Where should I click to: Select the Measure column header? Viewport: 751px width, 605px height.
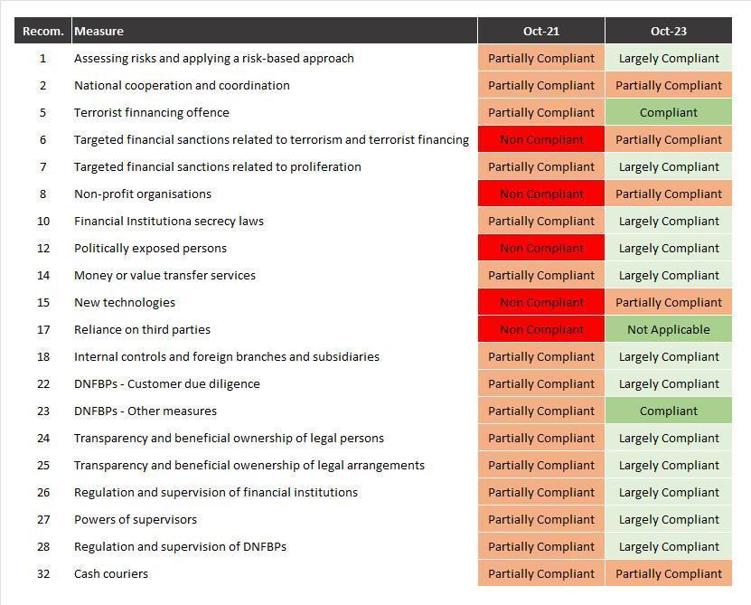click(x=99, y=31)
